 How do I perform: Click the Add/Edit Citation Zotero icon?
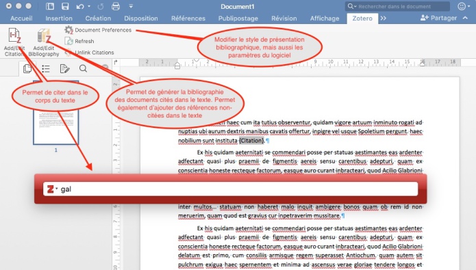[14, 36]
